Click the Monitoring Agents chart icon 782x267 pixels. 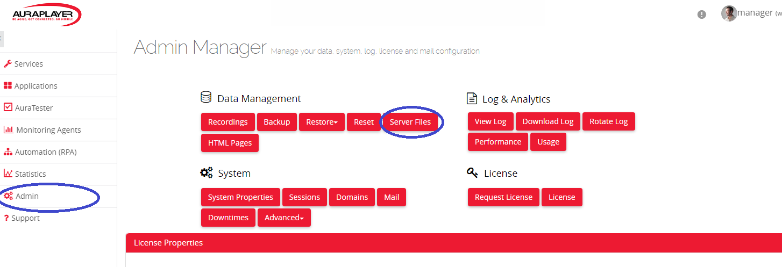(9, 129)
